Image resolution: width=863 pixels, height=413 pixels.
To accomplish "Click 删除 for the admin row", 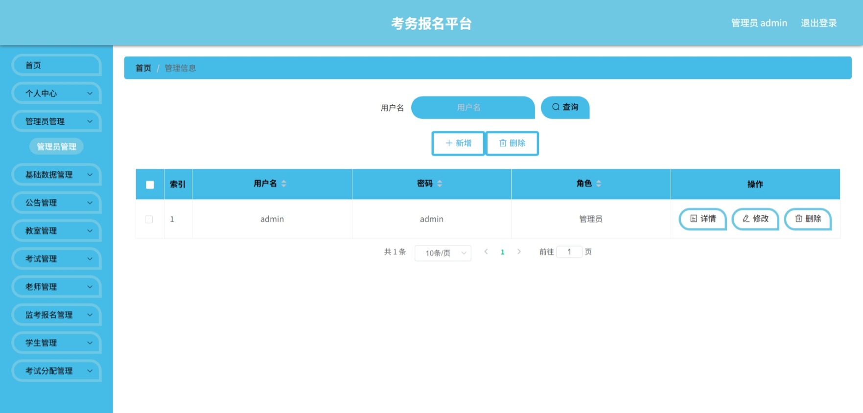I will pos(808,219).
